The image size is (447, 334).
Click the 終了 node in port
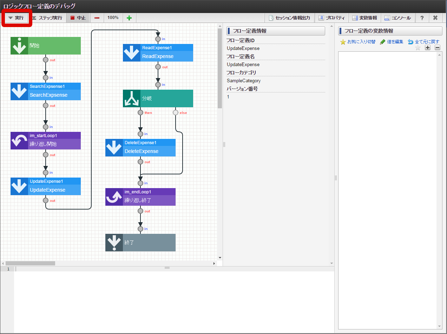pos(140,229)
